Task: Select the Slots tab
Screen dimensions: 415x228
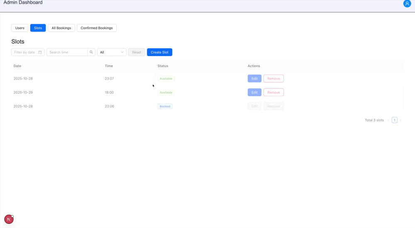Action: click(38, 28)
